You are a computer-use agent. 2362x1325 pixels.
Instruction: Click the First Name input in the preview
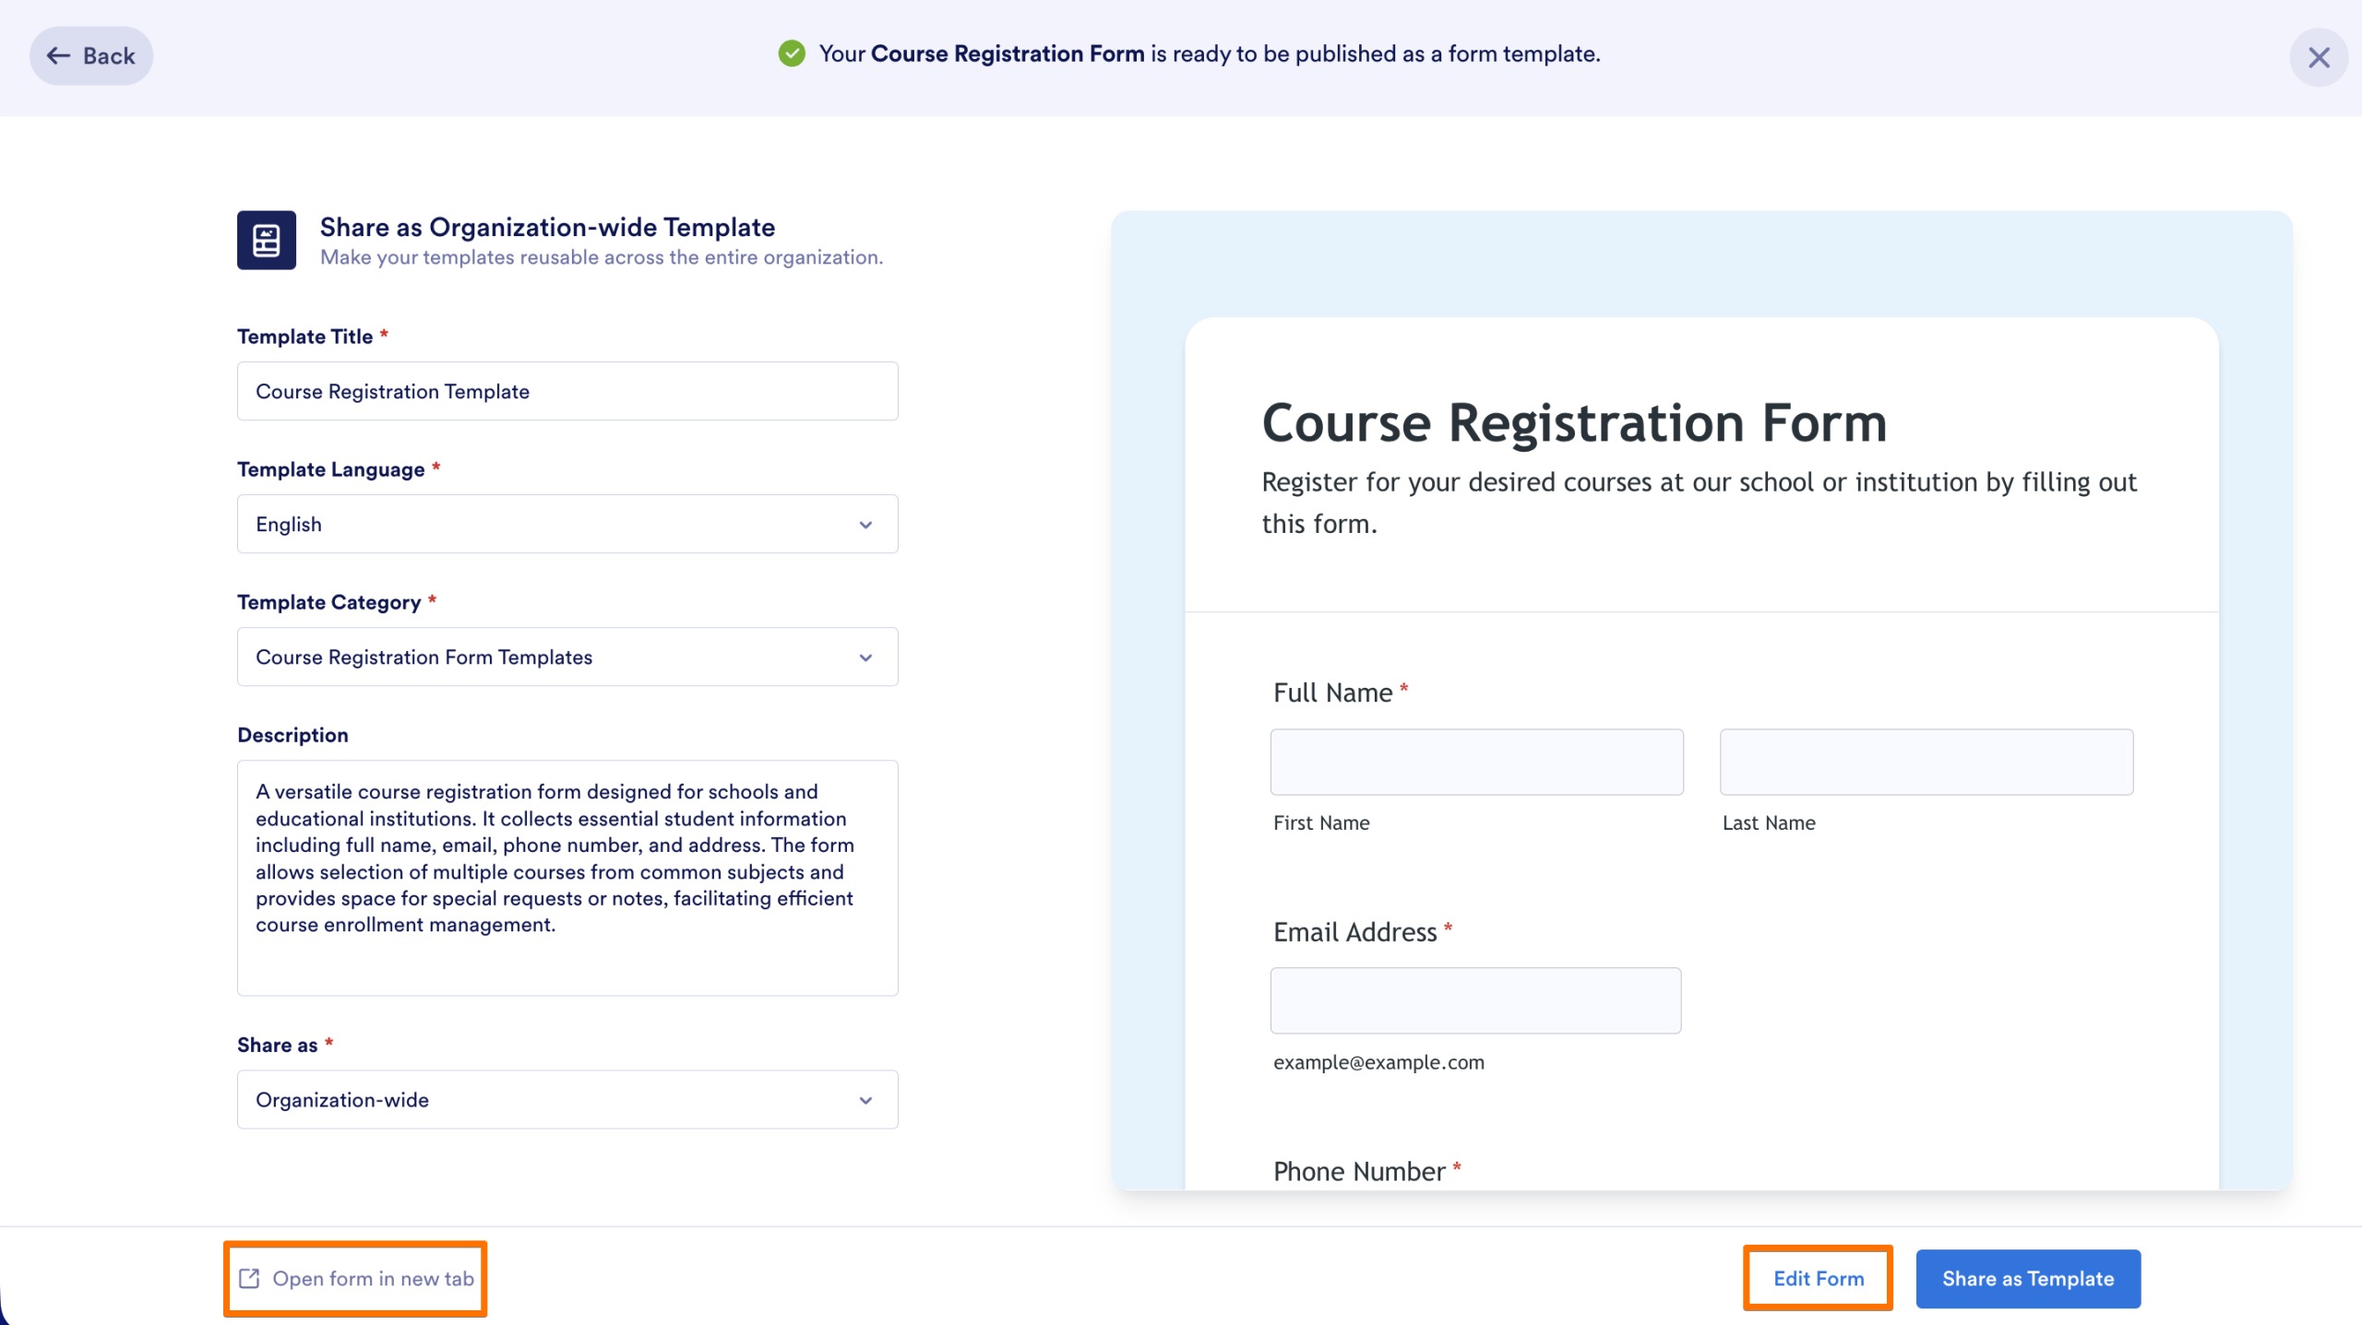(1475, 762)
